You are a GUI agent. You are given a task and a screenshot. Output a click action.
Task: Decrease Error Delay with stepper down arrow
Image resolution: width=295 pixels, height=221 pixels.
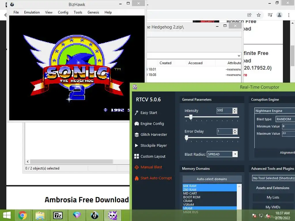[235, 133]
